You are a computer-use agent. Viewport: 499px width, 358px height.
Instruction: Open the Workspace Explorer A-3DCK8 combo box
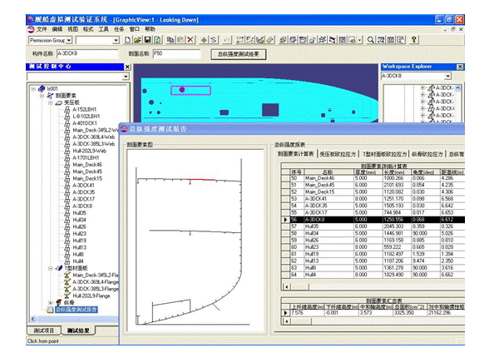(x=449, y=75)
